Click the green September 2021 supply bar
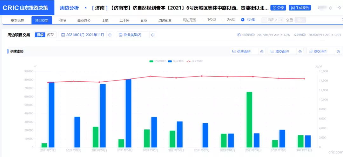Screen dimensions: 343x157 click(x=249, y=119)
